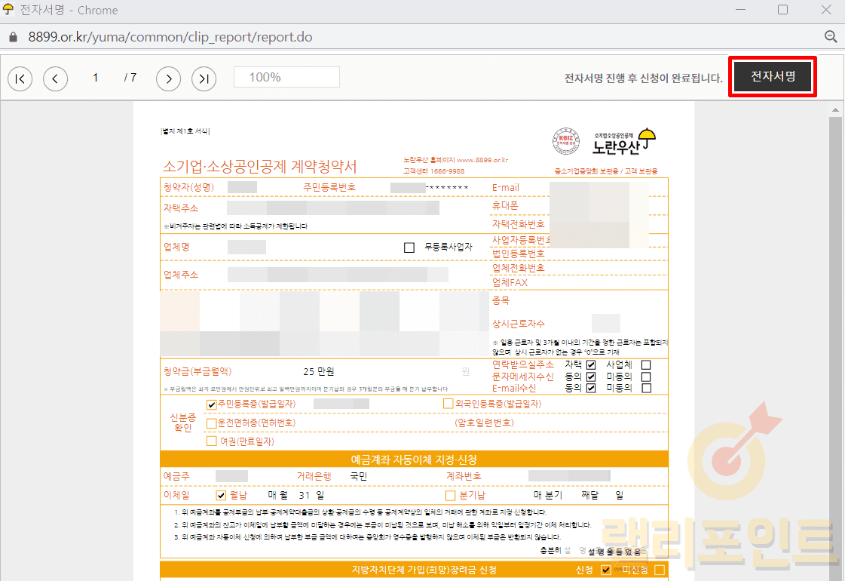Viewport: 845px width, 581px height.
Task: Uncheck the 월납 transfer checkbox
Action: 221,496
